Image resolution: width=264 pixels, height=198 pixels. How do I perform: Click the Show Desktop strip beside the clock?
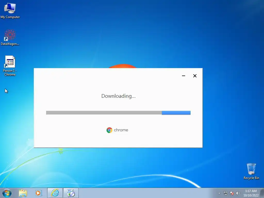[262, 193]
